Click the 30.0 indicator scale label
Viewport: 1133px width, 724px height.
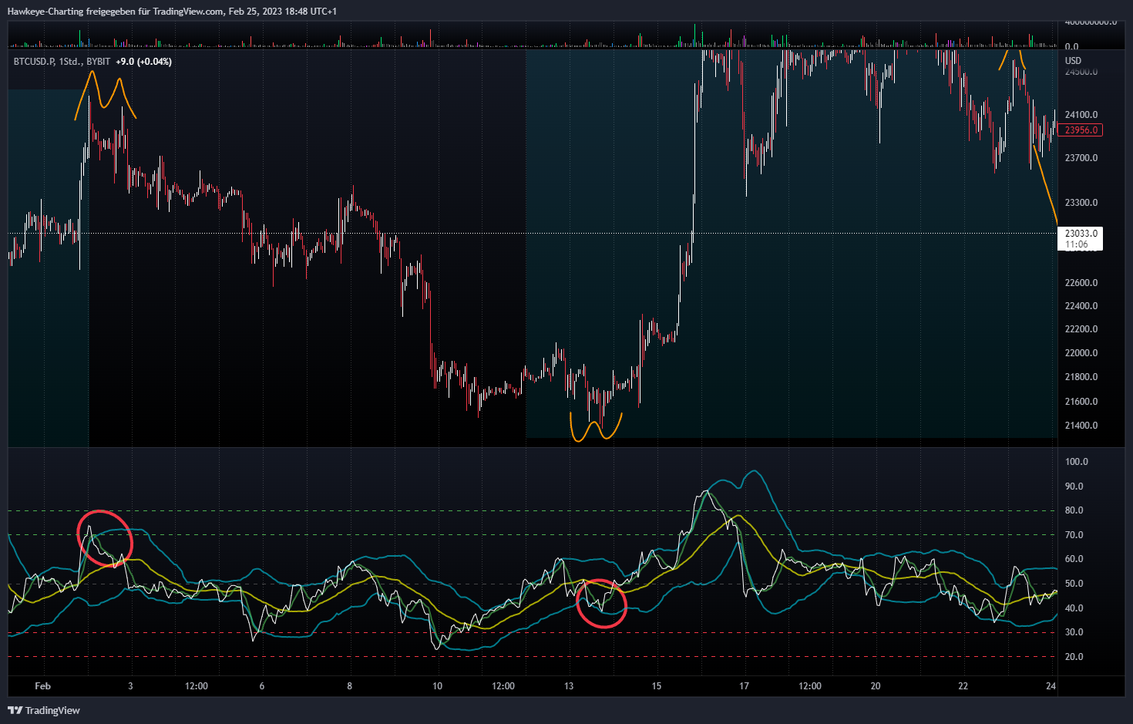coord(1074,632)
